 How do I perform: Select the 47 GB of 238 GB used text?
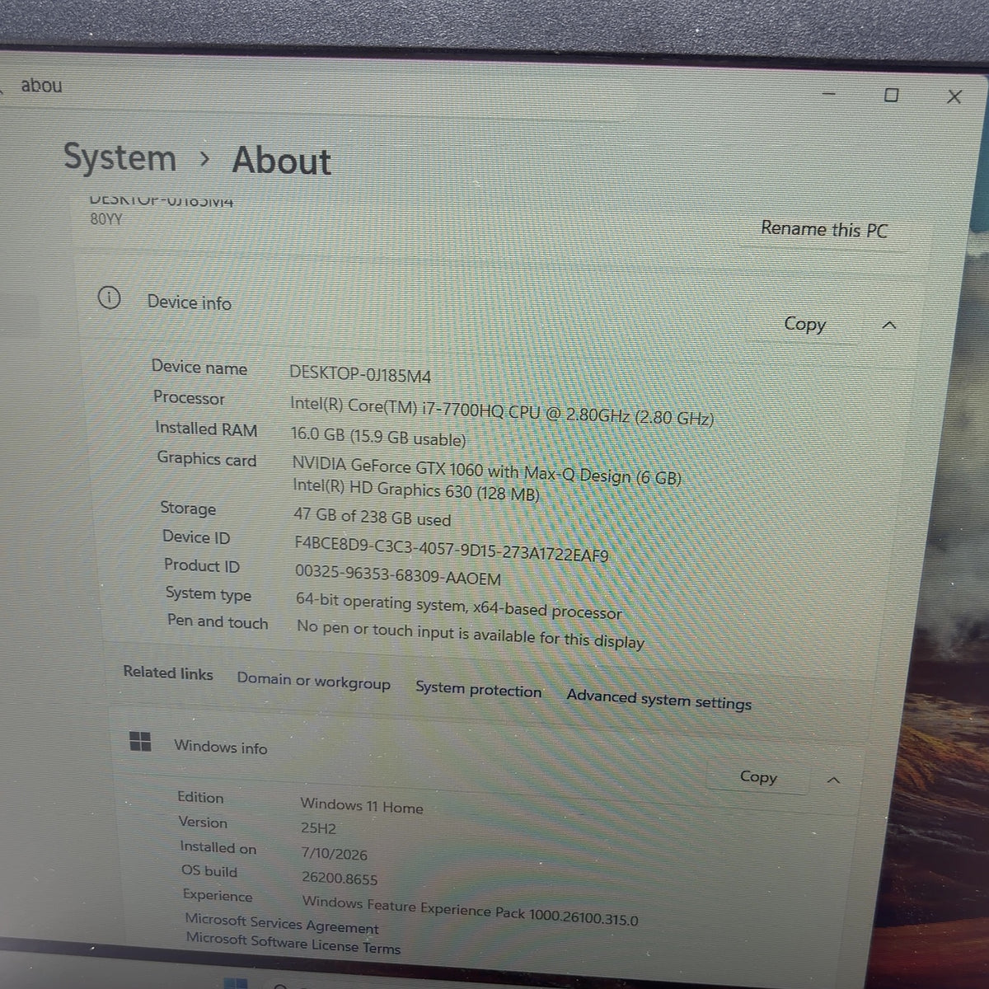[x=373, y=518]
